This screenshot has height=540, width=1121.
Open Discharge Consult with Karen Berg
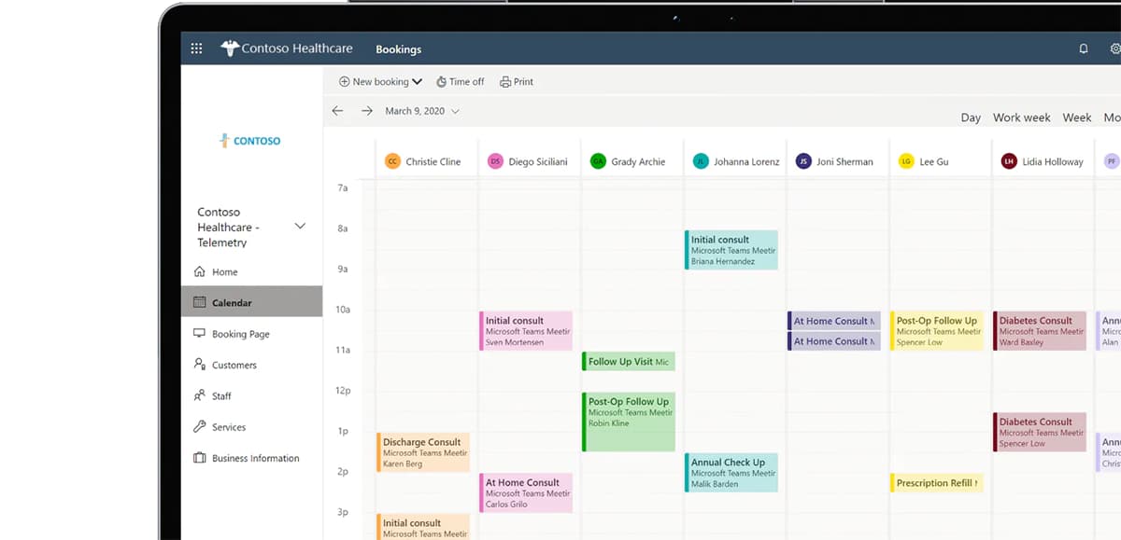pyautogui.click(x=423, y=452)
